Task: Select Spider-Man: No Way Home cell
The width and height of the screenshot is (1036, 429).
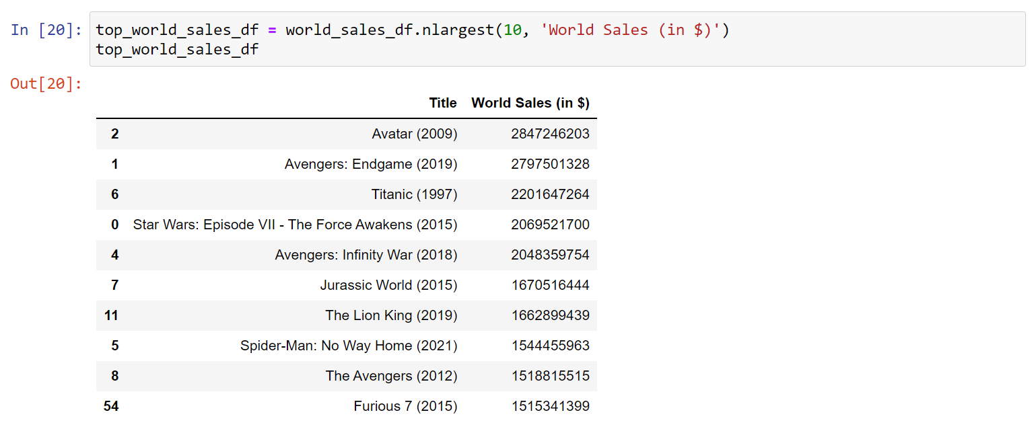Action: 348,346
